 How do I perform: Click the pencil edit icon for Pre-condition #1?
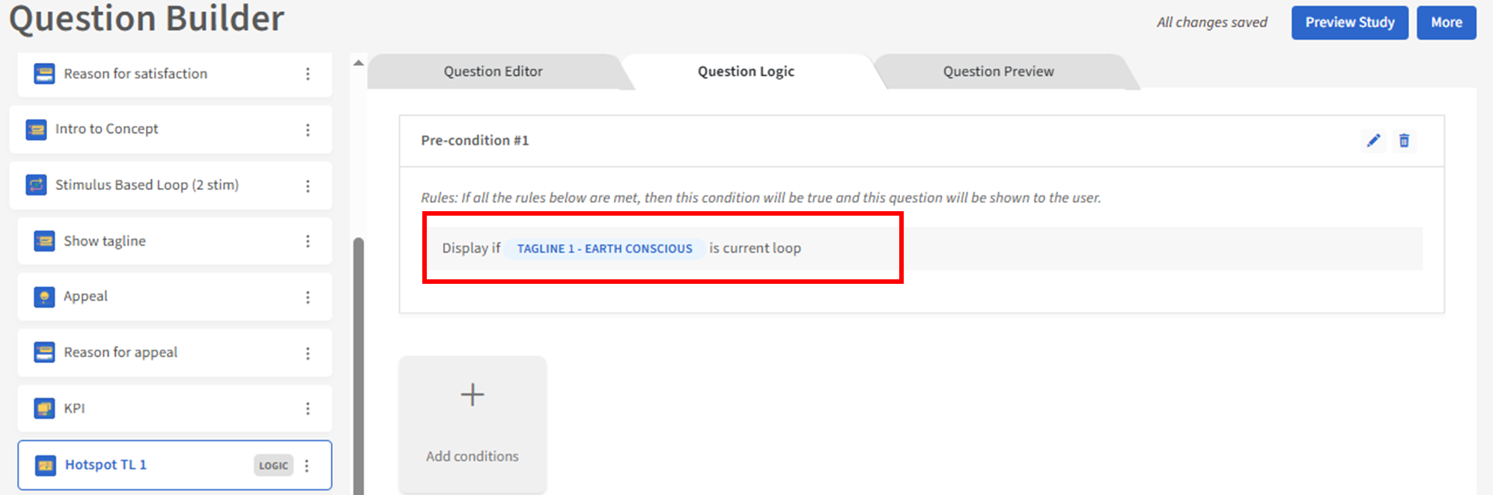tap(1373, 141)
